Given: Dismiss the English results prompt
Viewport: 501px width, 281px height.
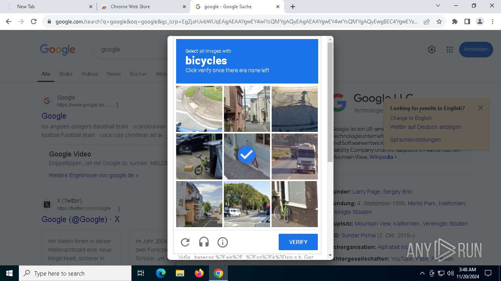Looking at the screenshot, I should coord(481,108).
